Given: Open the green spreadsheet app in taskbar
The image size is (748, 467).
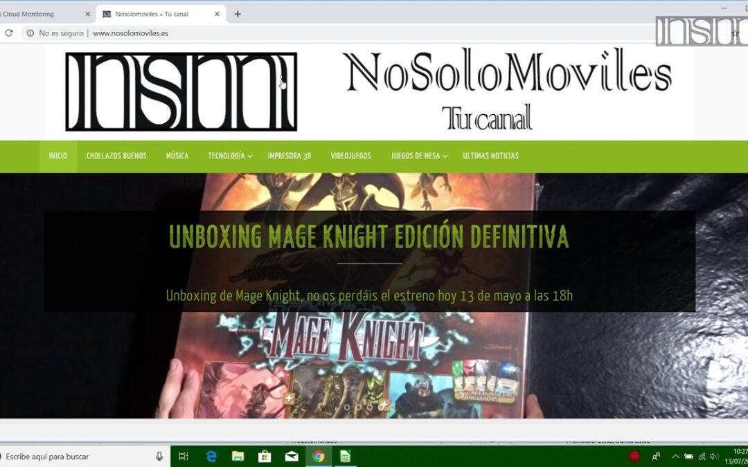Looking at the screenshot, I should tap(345, 457).
